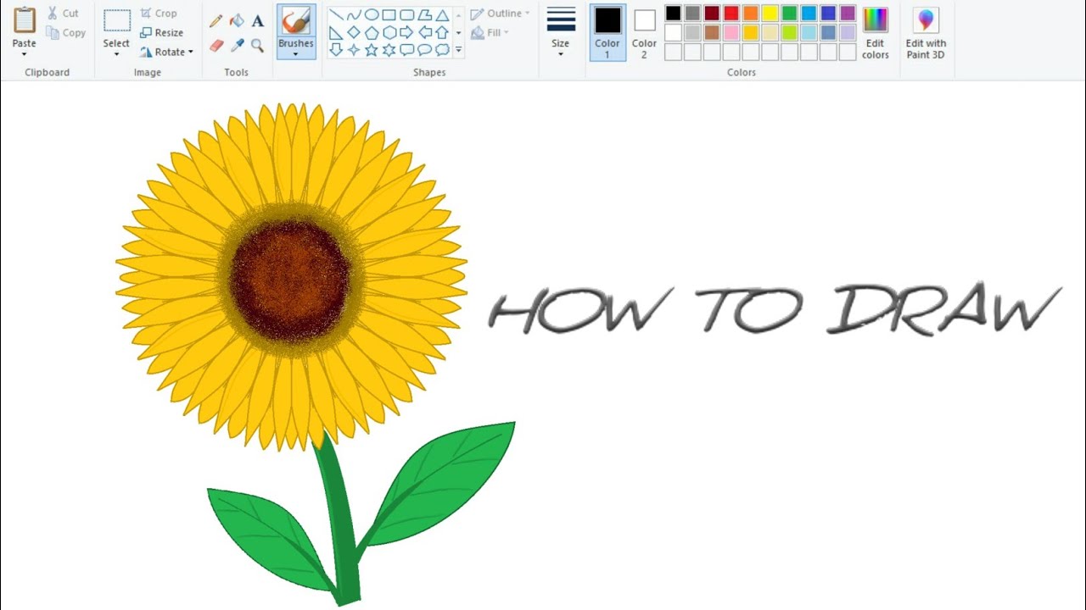Choose the Triangle shape
This screenshot has width=1086, height=610.
442,15
